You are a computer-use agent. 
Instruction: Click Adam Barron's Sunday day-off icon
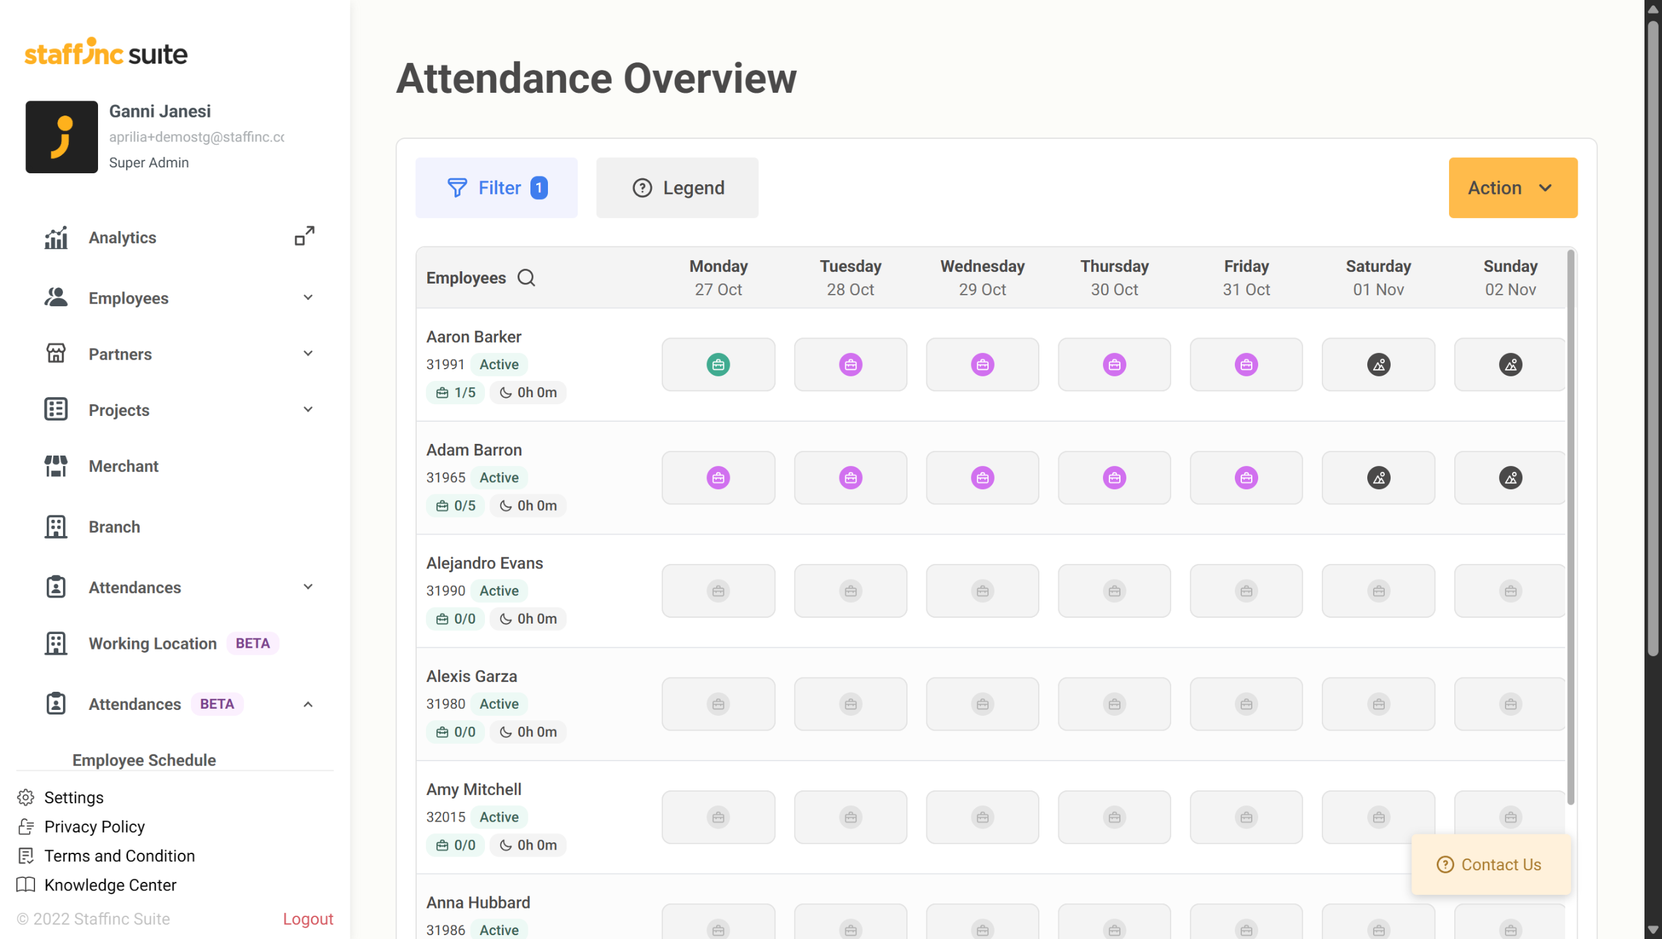tap(1510, 478)
